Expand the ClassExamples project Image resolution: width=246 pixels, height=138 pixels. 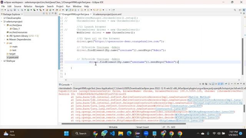(2, 18)
